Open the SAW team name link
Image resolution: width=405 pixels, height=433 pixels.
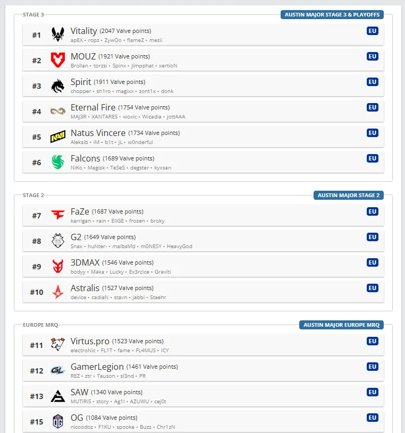pyautogui.click(x=80, y=392)
